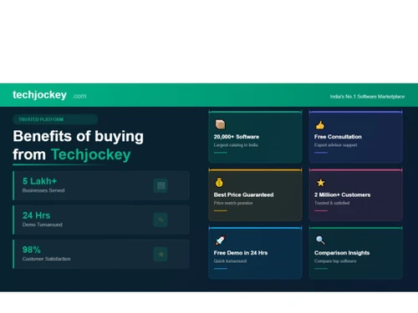The height and width of the screenshot is (313, 418).
Task: Click the Businesses Served label
Action: [x=43, y=190]
